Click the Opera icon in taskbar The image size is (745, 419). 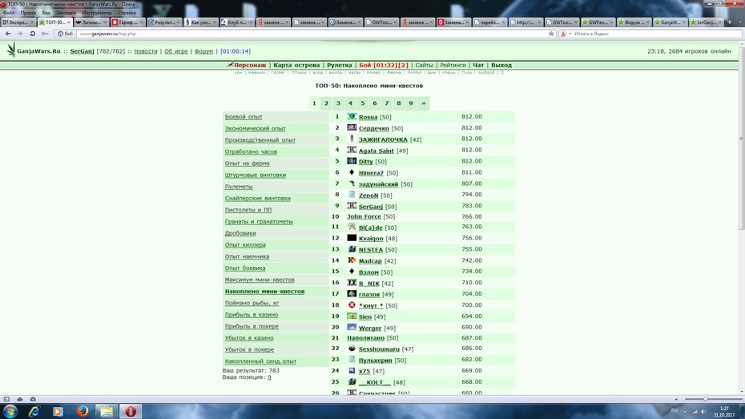pyautogui.click(x=131, y=412)
